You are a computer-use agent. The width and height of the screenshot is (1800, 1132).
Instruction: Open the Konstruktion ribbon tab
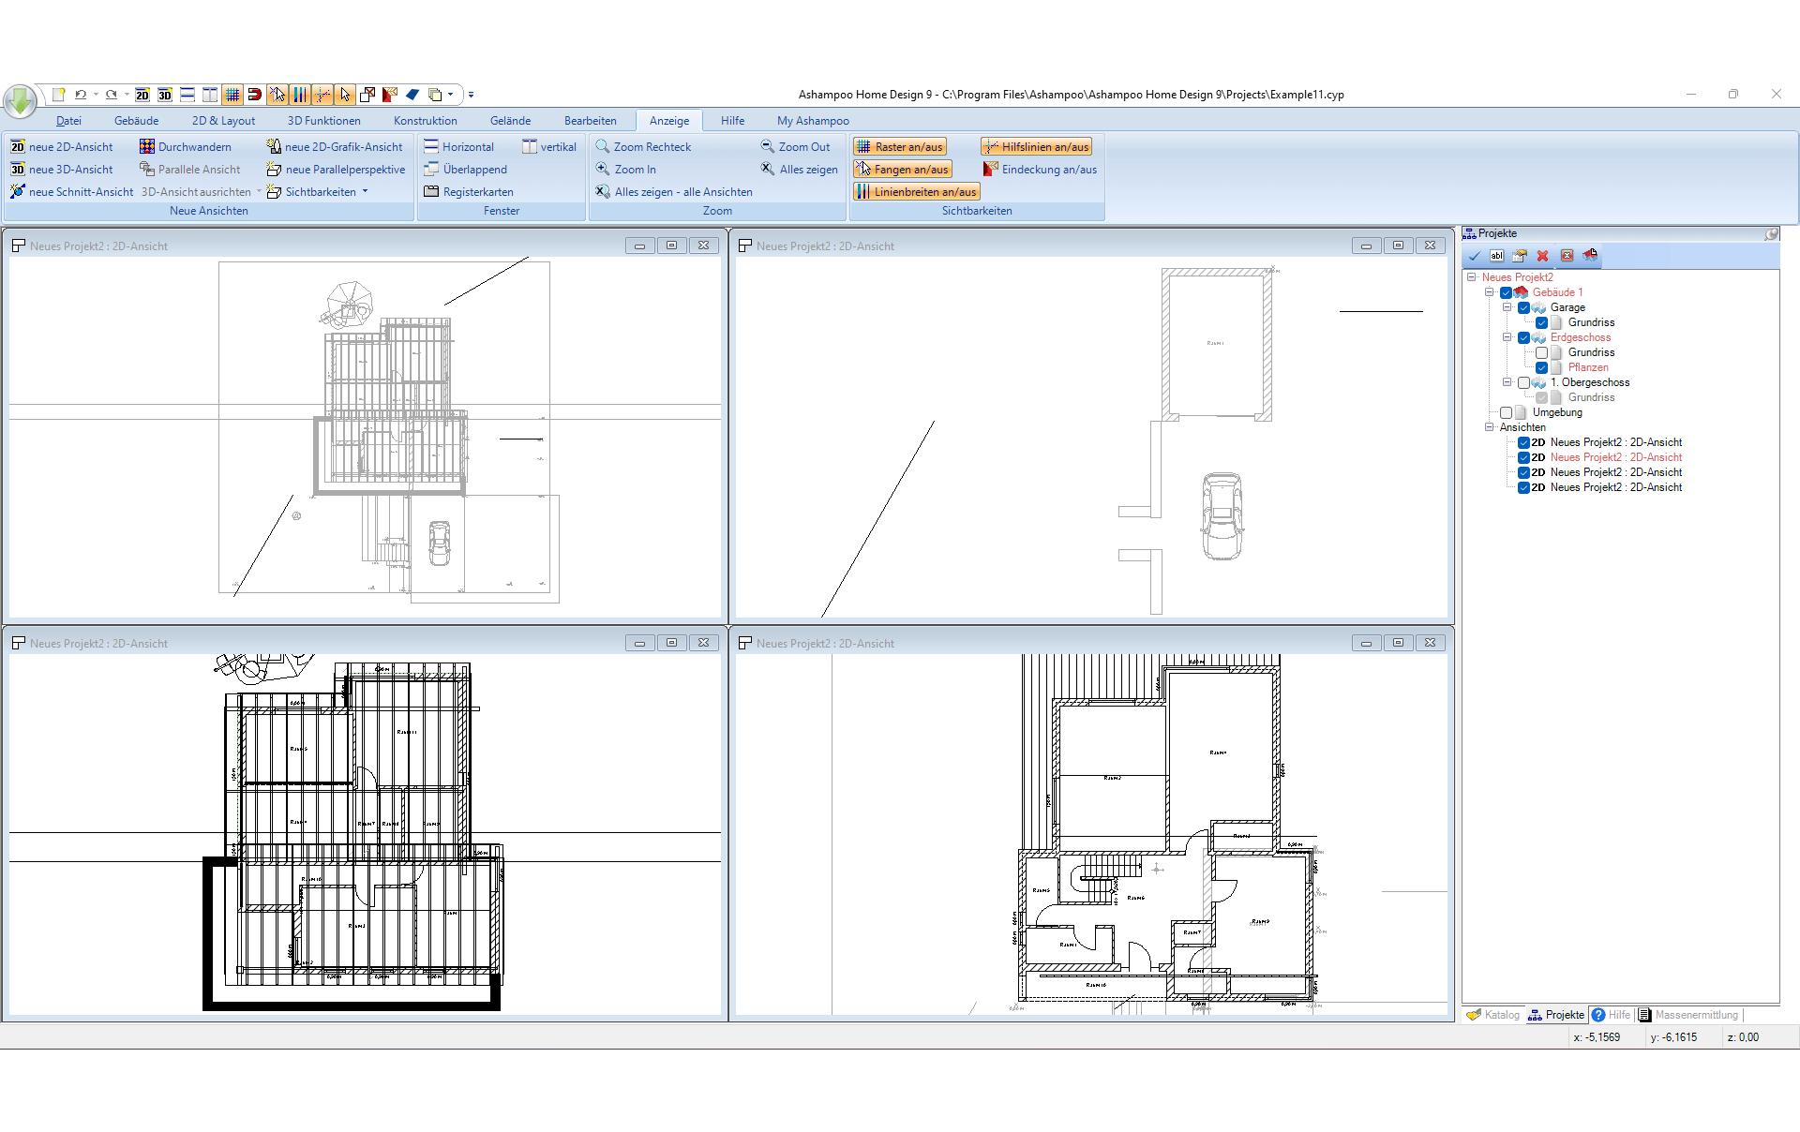425,121
